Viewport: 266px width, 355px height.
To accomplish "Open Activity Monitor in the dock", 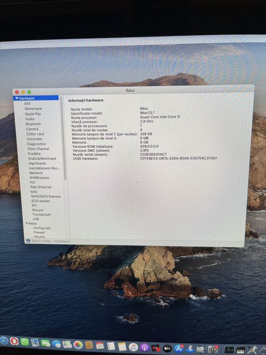I will pyautogui.click(x=229, y=350).
